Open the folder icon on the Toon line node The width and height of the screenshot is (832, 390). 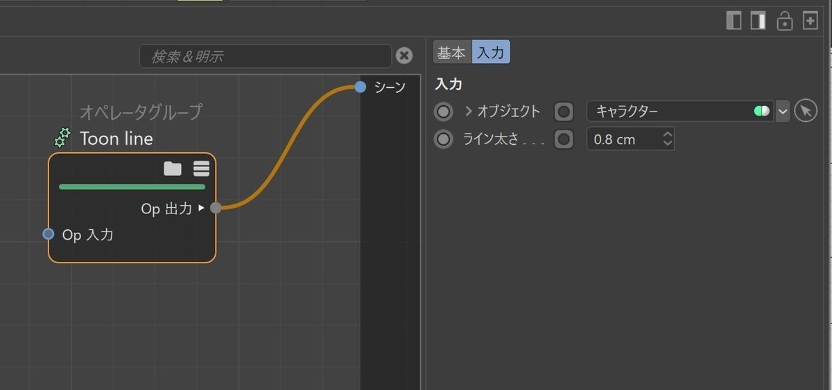(x=173, y=168)
